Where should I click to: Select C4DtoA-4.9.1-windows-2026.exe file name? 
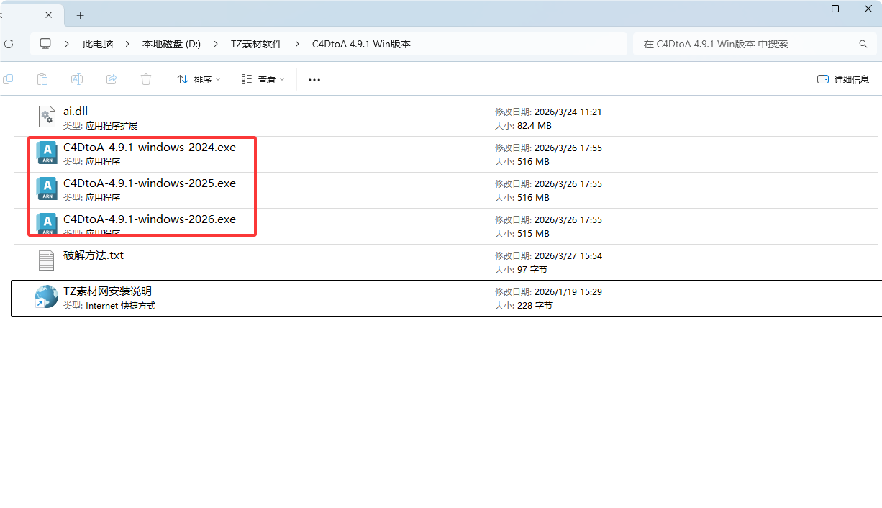pos(150,219)
